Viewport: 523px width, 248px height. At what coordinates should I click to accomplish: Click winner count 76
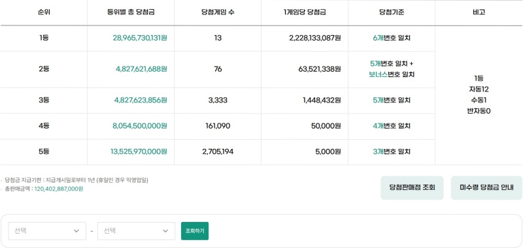pyautogui.click(x=218, y=69)
